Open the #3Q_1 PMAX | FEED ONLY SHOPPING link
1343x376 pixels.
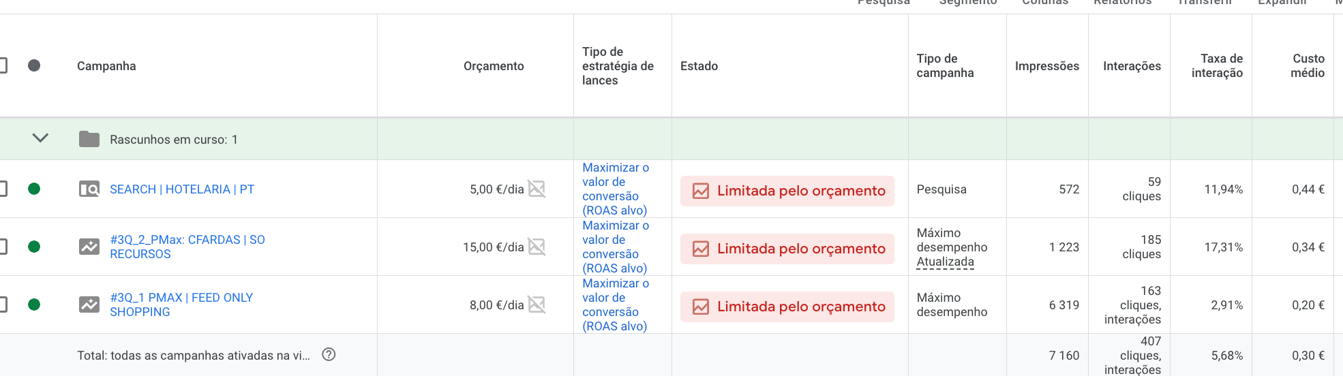[x=181, y=304]
